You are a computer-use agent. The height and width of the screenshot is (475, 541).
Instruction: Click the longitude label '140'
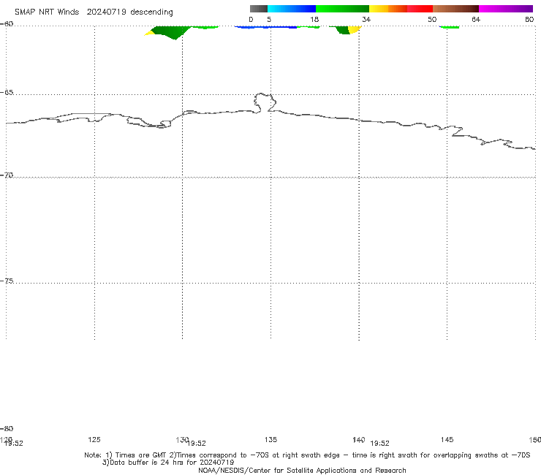click(x=359, y=439)
